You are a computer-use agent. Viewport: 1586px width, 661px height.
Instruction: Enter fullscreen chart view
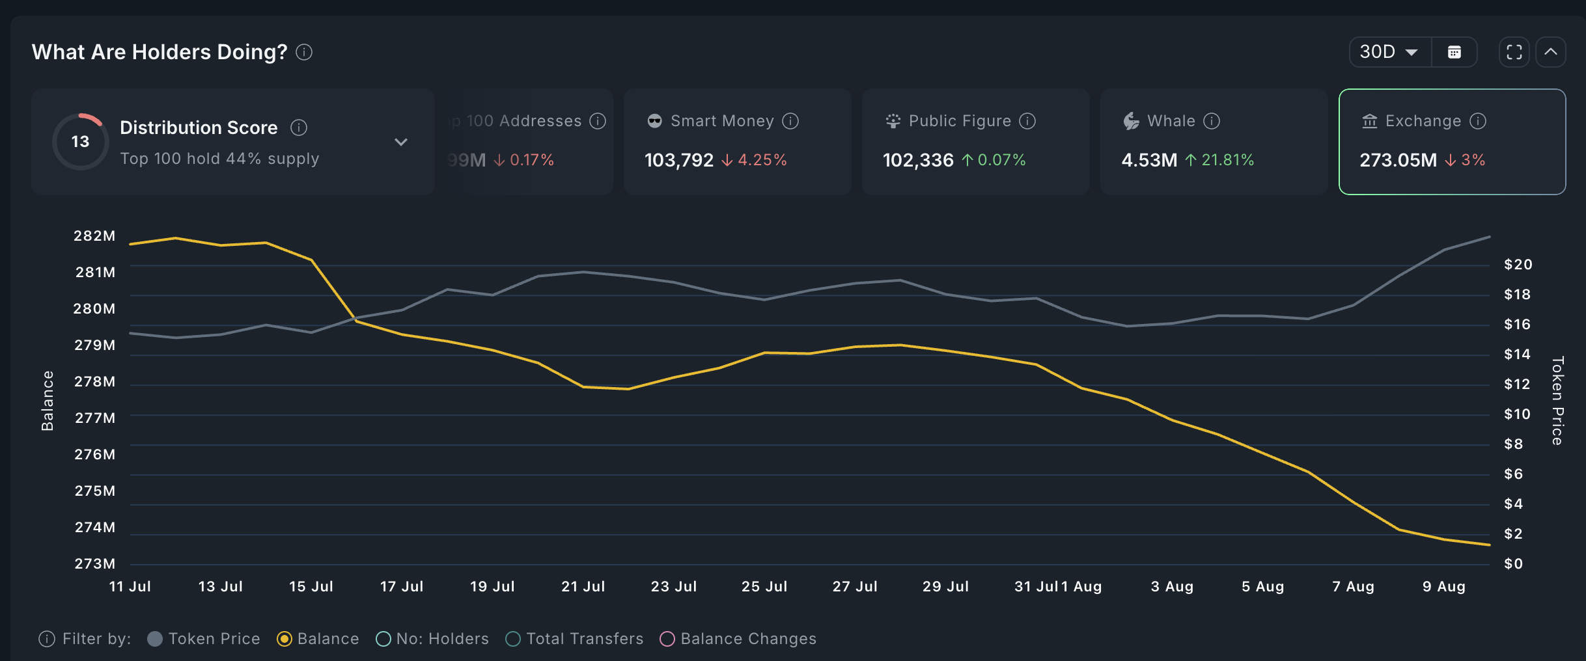1514,52
